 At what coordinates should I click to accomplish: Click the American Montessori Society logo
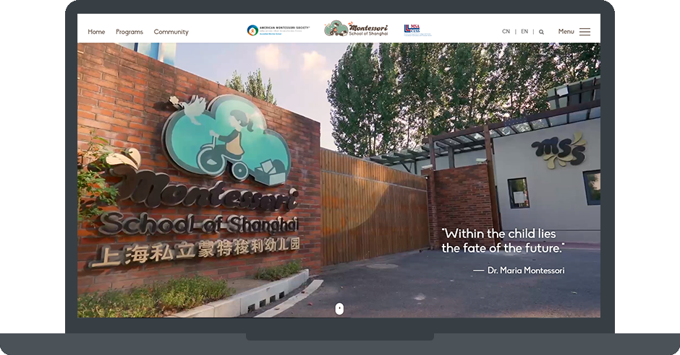(278, 30)
